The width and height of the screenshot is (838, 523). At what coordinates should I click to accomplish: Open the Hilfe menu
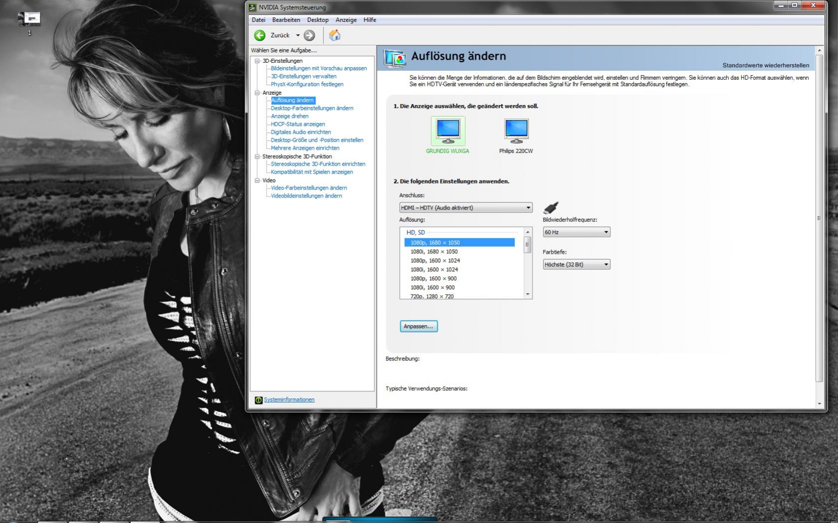tap(370, 20)
